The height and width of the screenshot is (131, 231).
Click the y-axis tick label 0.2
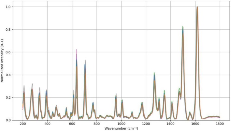point(8,97)
